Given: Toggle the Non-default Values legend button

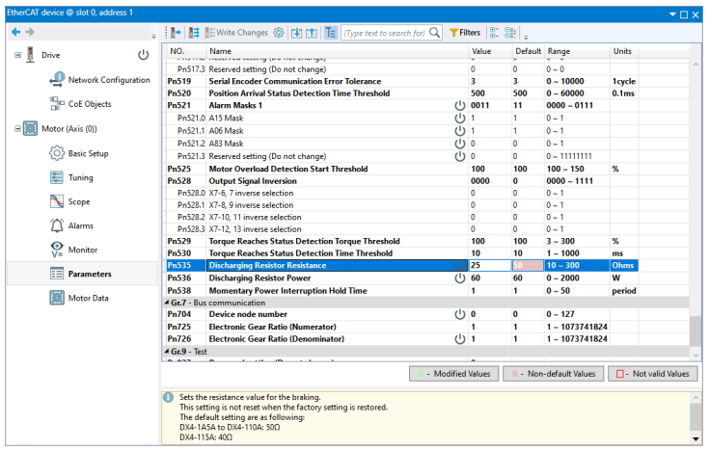Looking at the screenshot, I should pos(553,374).
